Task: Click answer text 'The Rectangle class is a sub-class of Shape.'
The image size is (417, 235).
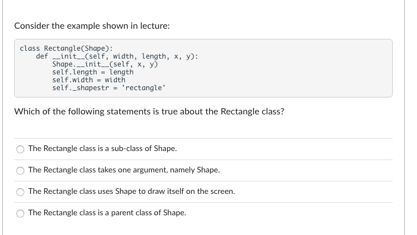Action: [102, 149]
